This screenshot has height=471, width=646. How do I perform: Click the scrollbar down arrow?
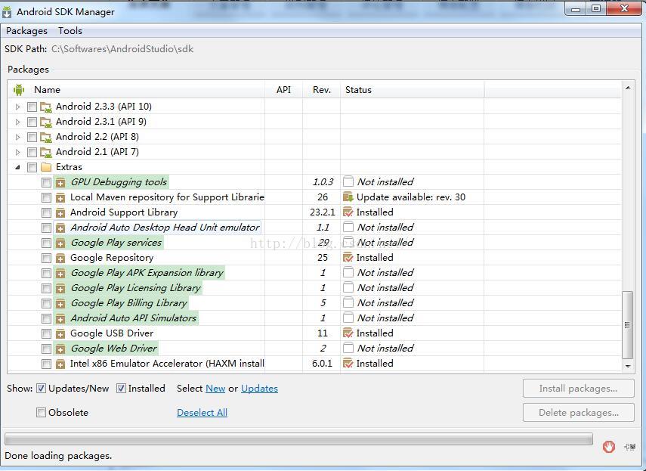pyautogui.click(x=627, y=366)
